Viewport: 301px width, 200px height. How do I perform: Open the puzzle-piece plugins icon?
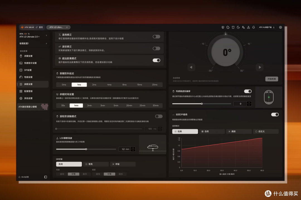tap(228, 27)
